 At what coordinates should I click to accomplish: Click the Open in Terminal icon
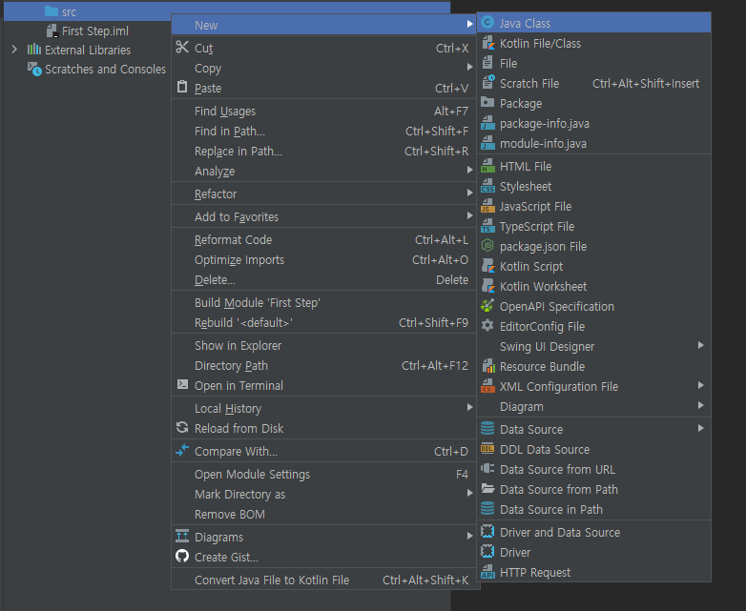click(182, 384)
